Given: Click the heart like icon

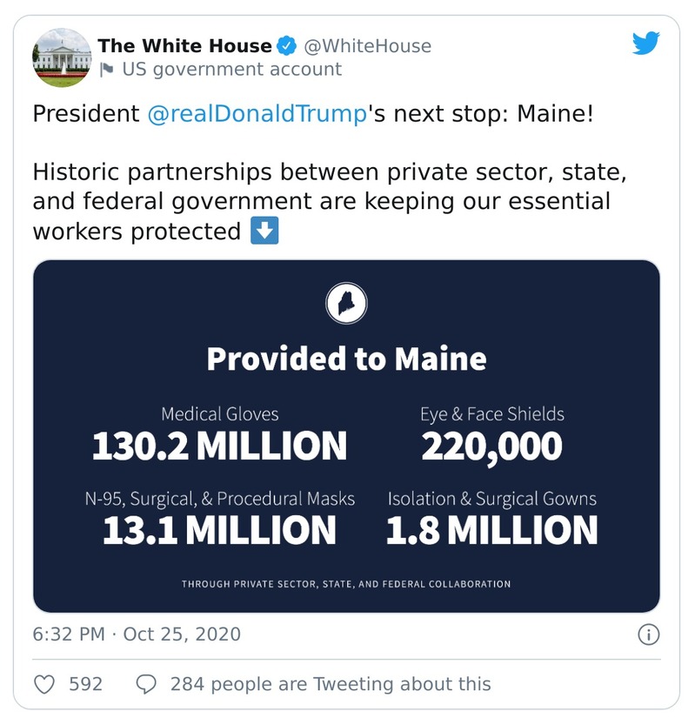Looking at the screenshot, I should [x=44, y=684].
